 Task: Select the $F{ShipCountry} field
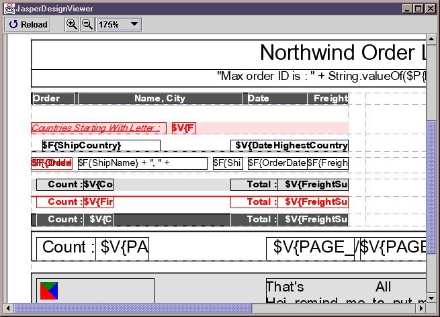click(x=101, y=146)
